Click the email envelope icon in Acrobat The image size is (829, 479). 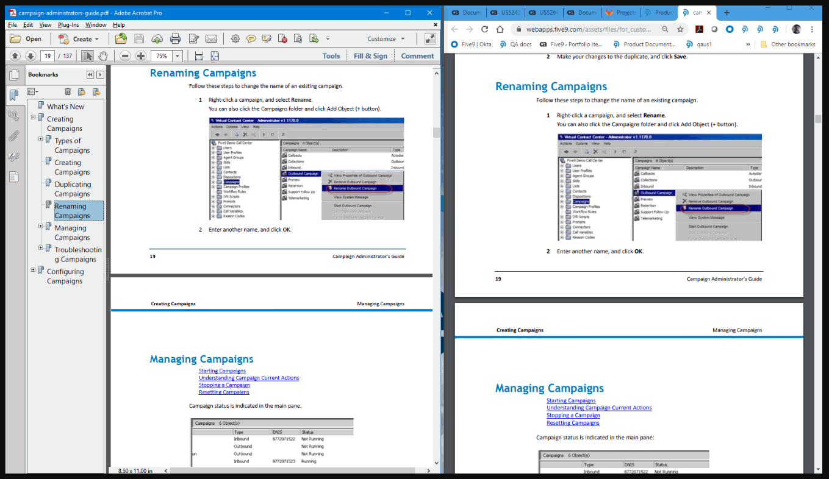211,39
